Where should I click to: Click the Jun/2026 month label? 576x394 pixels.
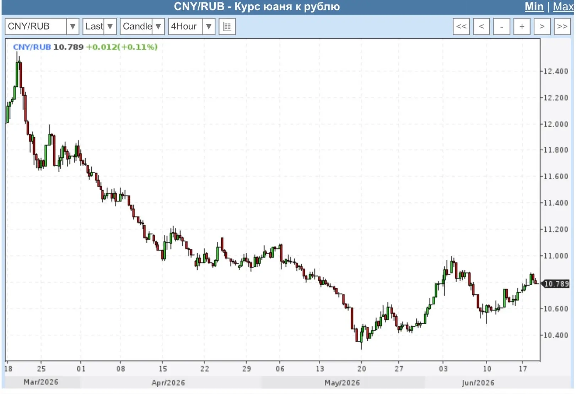(x=478, y=383)
